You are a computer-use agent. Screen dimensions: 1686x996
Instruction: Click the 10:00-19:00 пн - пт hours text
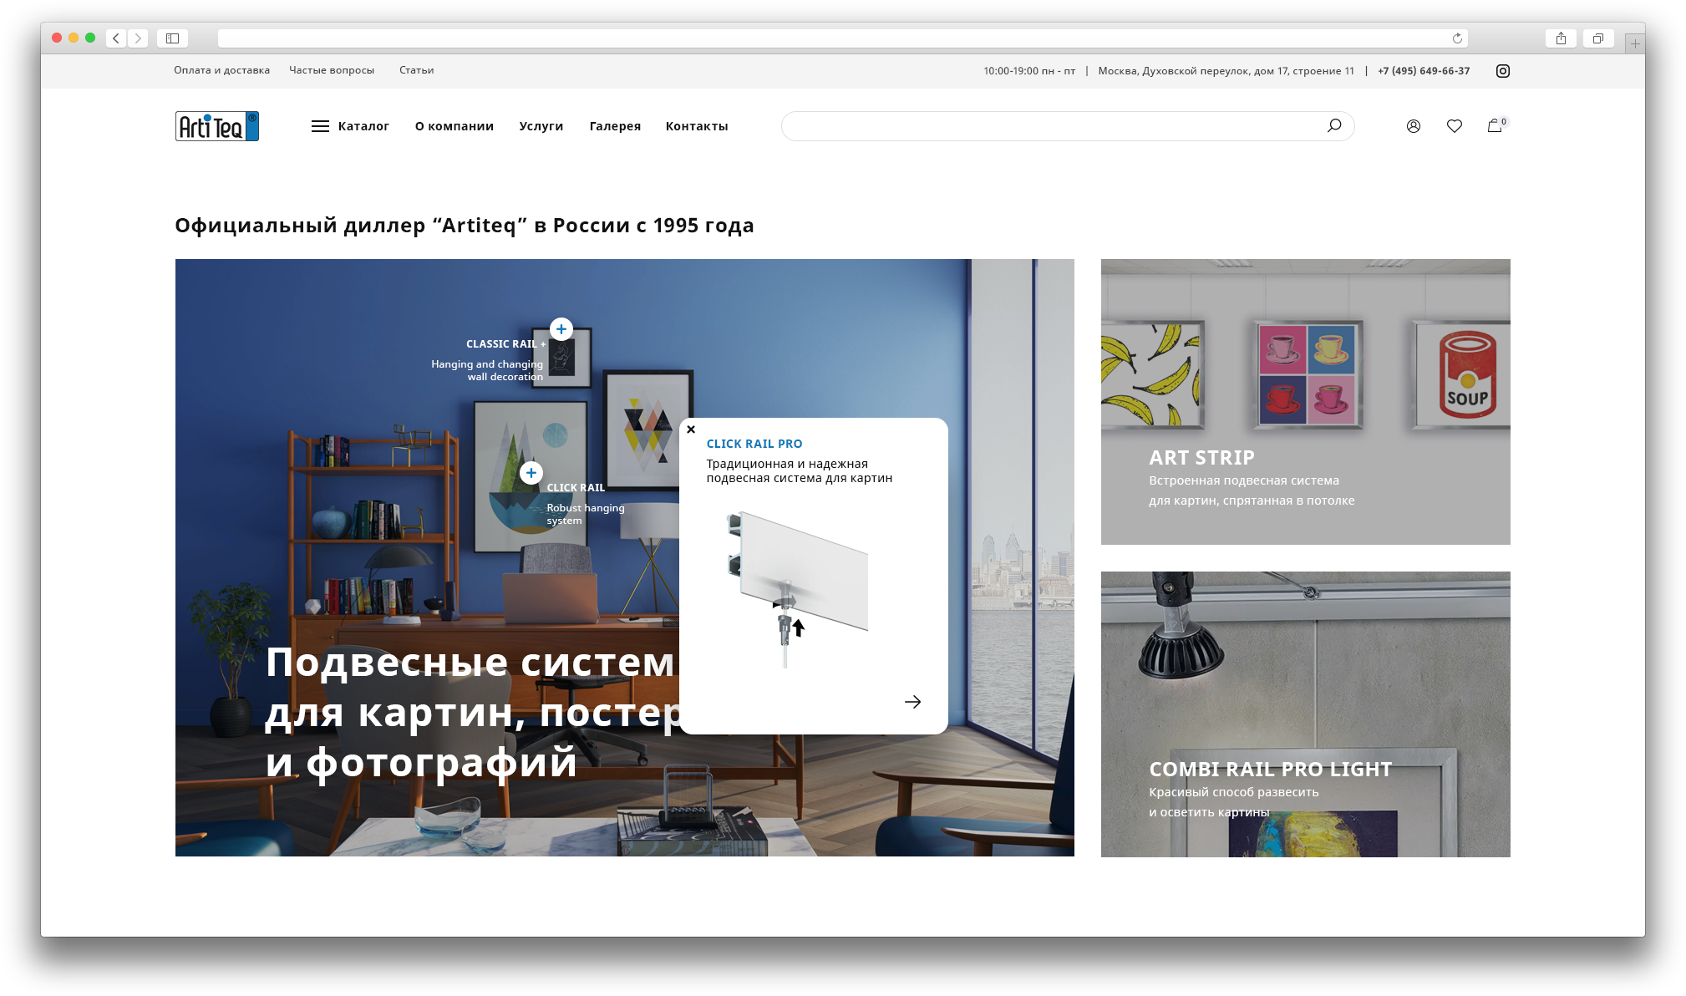pos(1029,71)
